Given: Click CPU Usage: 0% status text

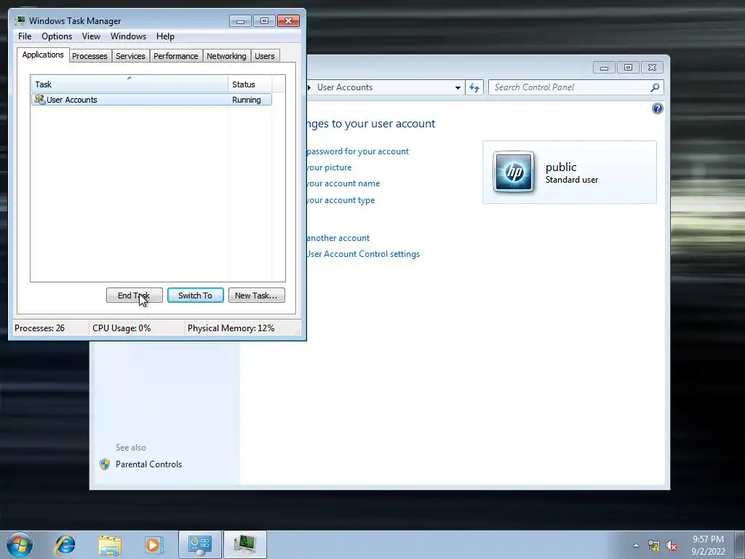Looking at the screenshot, I should pos(121,328).
